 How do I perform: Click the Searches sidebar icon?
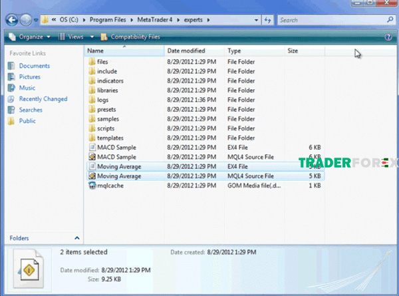(x=11, y=110)
